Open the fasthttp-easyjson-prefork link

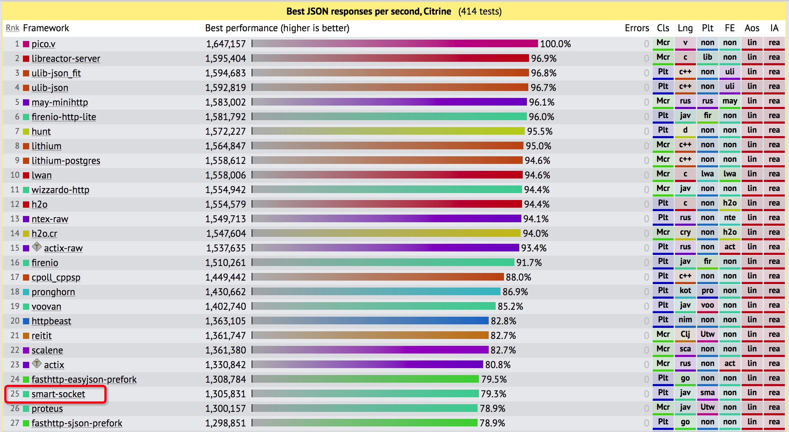(x=84, y=380)
